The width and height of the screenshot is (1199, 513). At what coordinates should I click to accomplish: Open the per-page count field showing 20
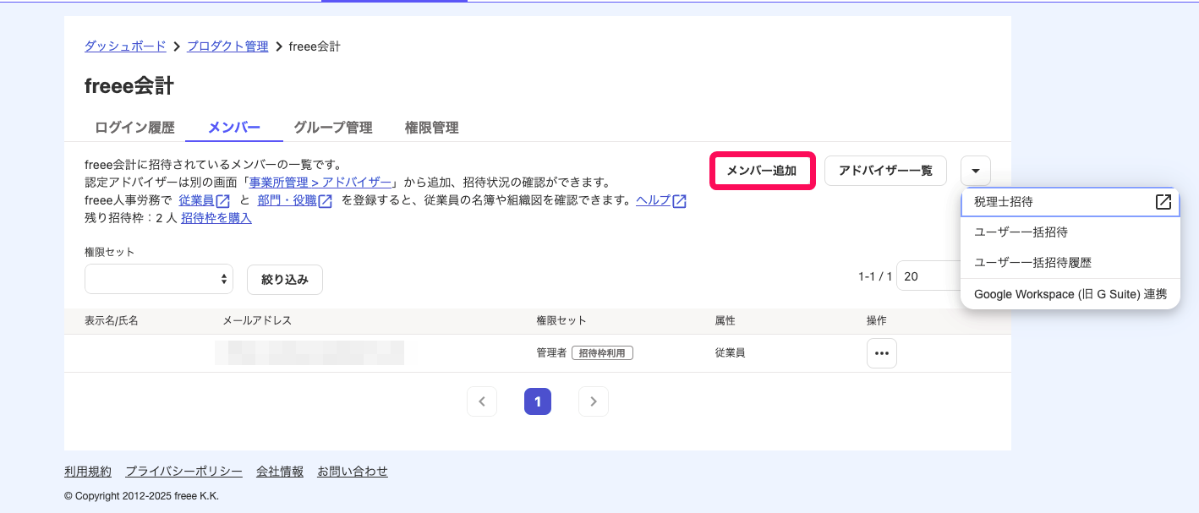click(x=928, y=276)
